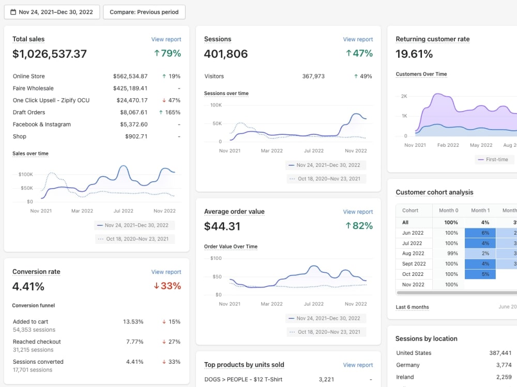Click the Sept 2022 cohort row label
Screen dimensions: 517x387
pyautogui.click(x=414, y=264)
